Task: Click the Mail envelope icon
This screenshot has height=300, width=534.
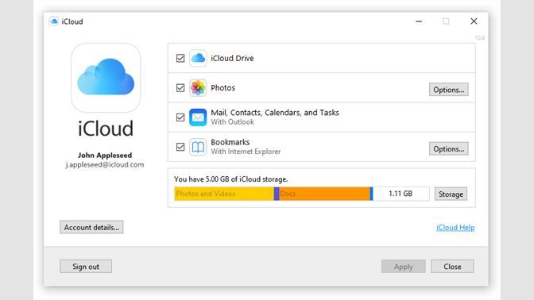Action: click(x=198, y=117)
